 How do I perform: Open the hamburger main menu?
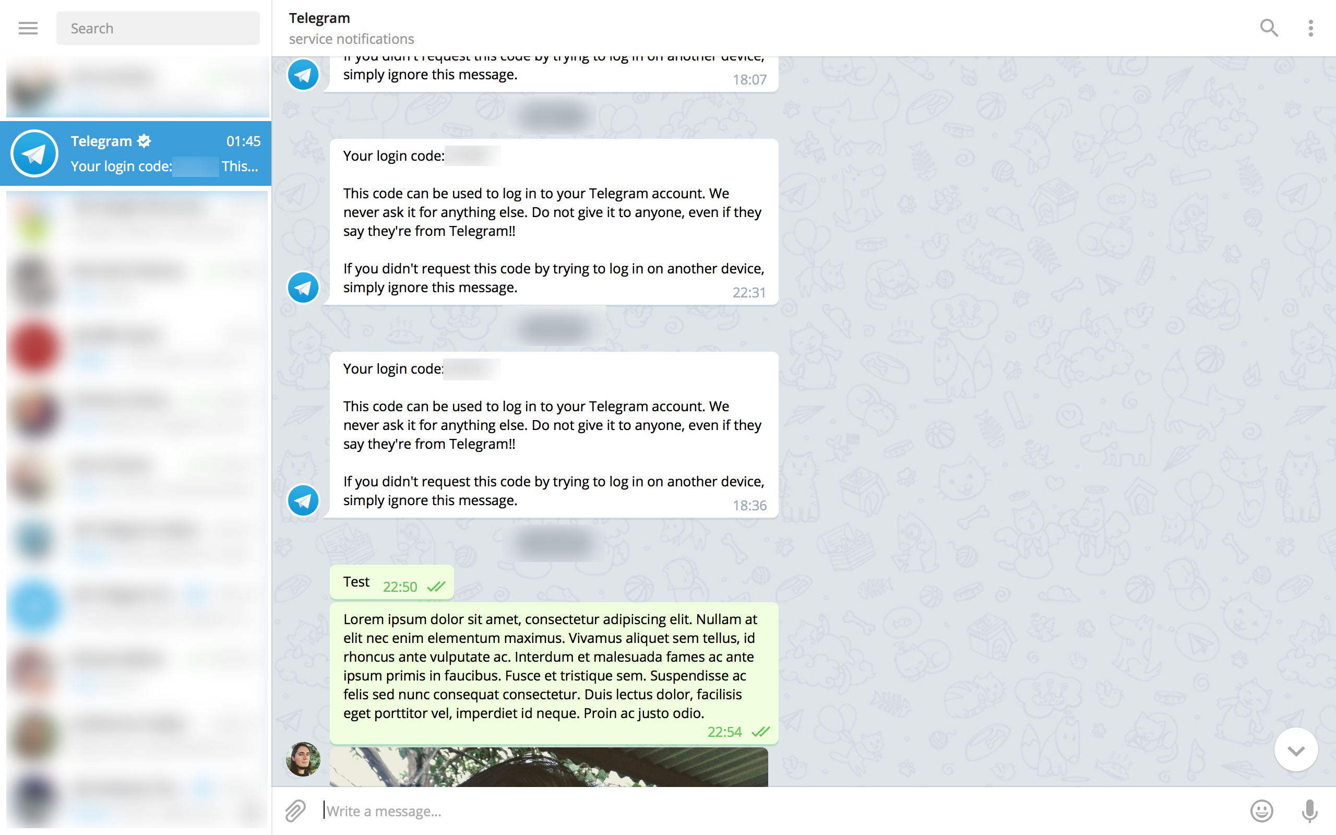click(x=28, y=28)
